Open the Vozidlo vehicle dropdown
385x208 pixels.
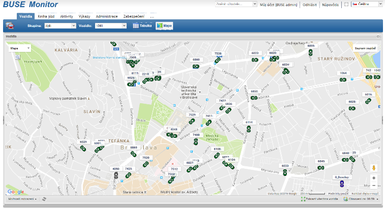(110, 25)
